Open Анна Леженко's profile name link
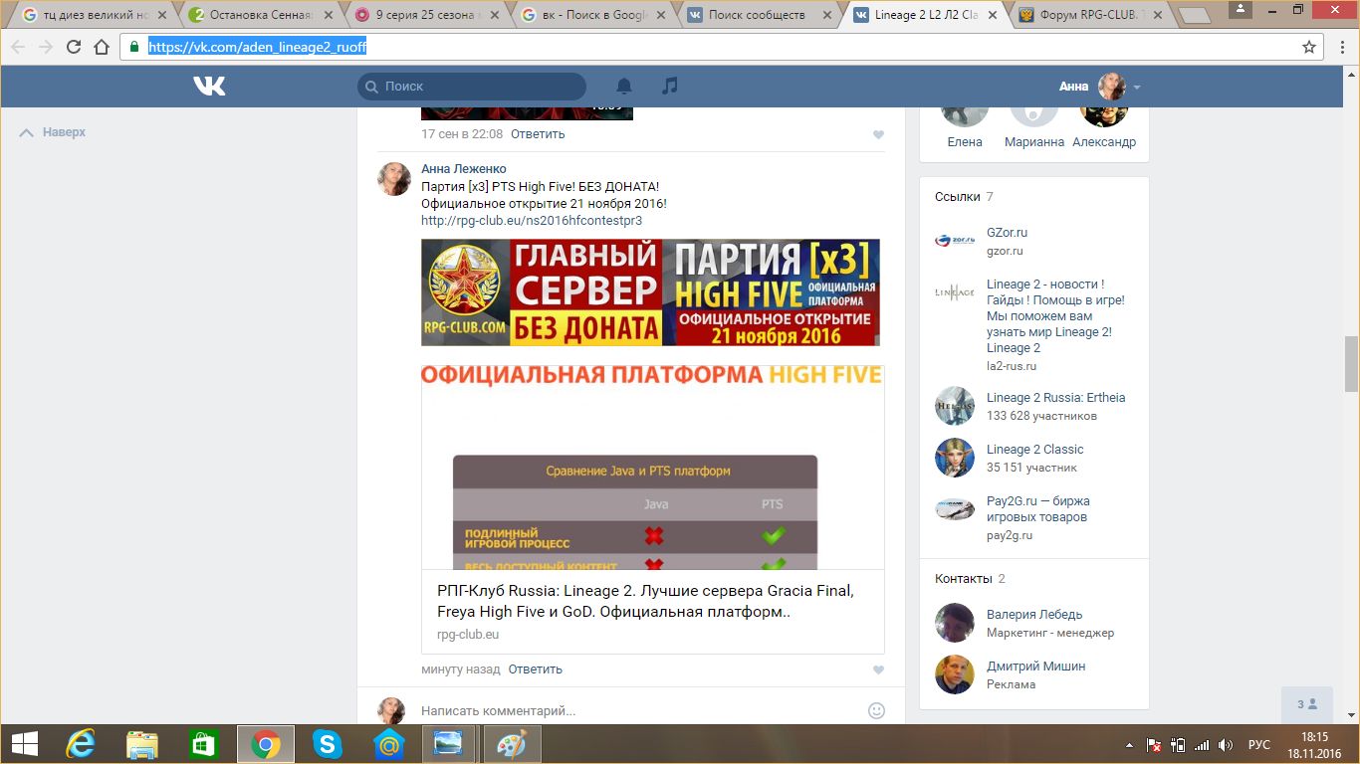Screen dimensions: 1360x764 tap(464, 169)
